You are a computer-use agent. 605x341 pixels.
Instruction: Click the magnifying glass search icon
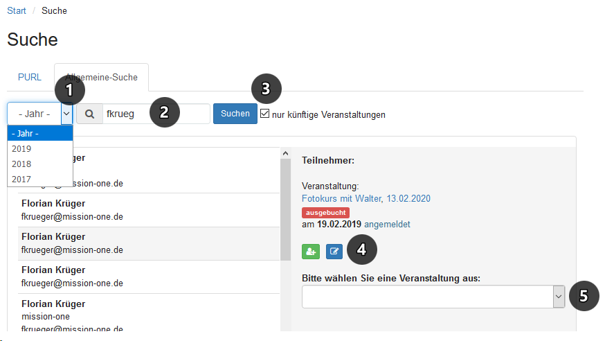coord(89,114)
